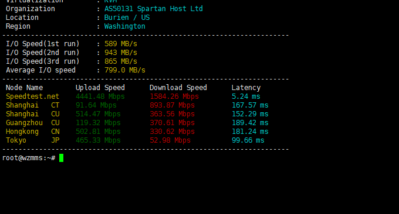399x214 pixels.
Task: Select organization value AS50131 Spartan Host Ltd
Action: coord(154,9)
